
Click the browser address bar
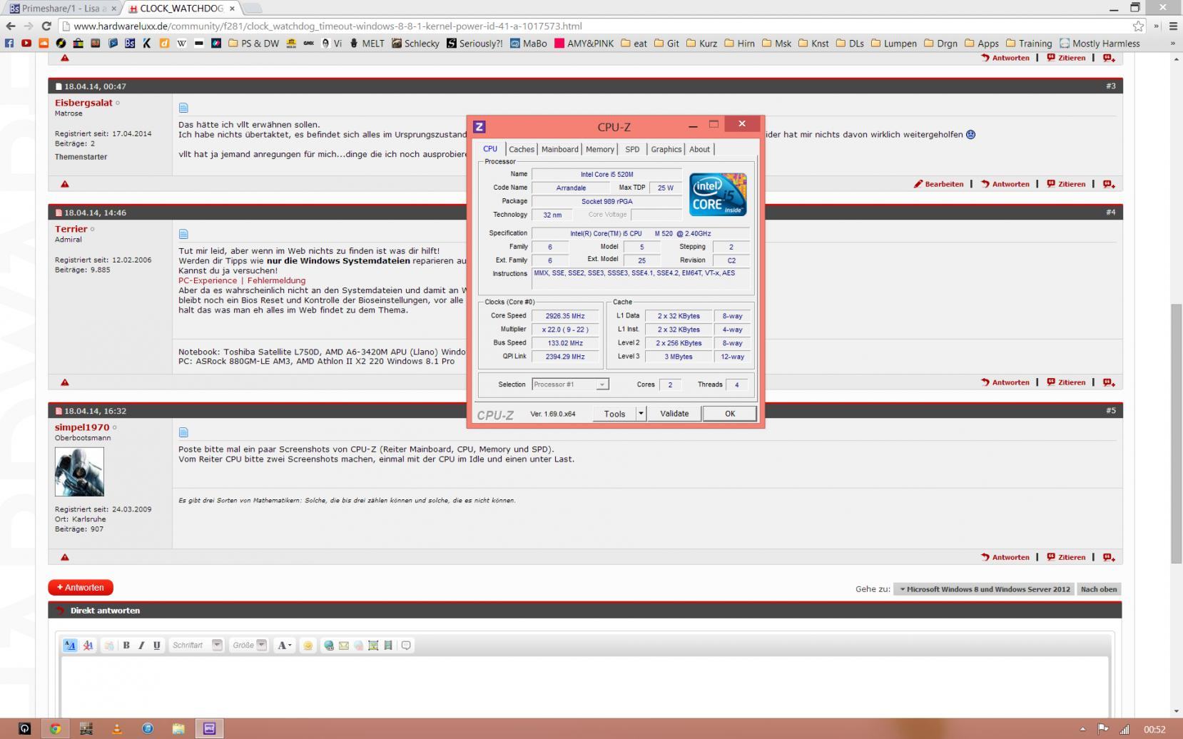[x=599, y=26]
